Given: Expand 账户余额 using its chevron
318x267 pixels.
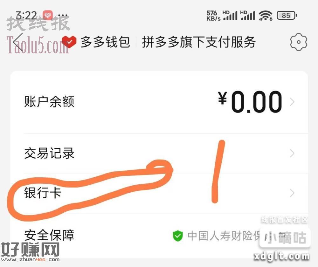Looking at the screenshot, I should [x=292, y=102].
